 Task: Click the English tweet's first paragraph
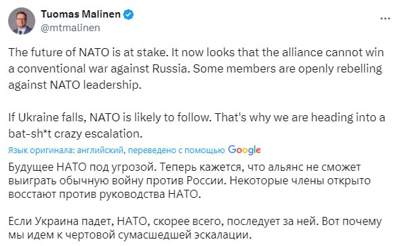pos(196,68)
